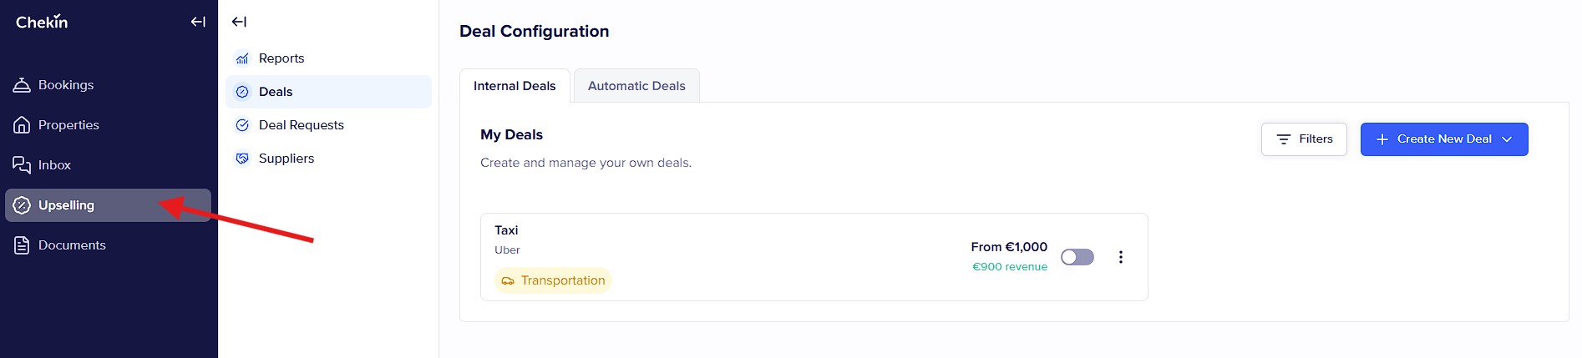Expand the Create New Deal dropdown arrow

coord(1508,139)
